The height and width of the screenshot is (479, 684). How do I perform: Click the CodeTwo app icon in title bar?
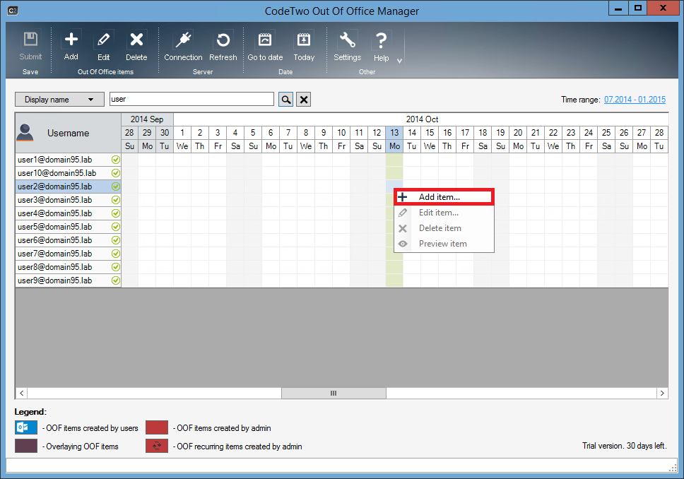13,11
